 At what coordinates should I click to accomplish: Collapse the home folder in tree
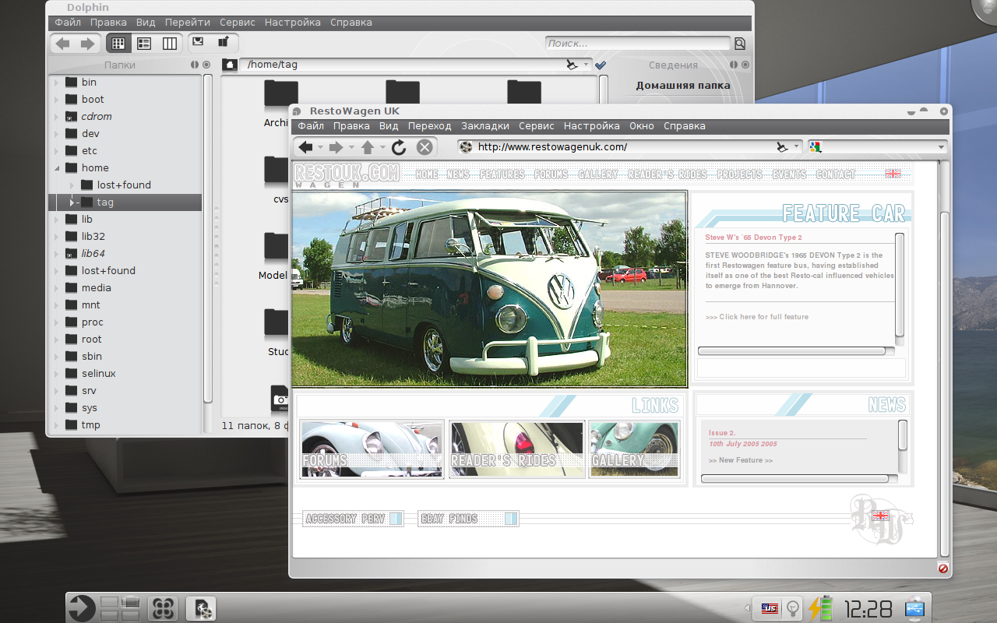[x=57, y=168]
